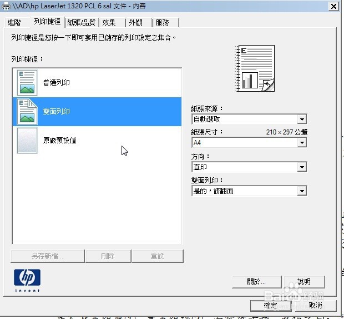Viewport: 344px width, 319px height.
Task: Click the 直印 orientation field
Action: coord(249,167)
